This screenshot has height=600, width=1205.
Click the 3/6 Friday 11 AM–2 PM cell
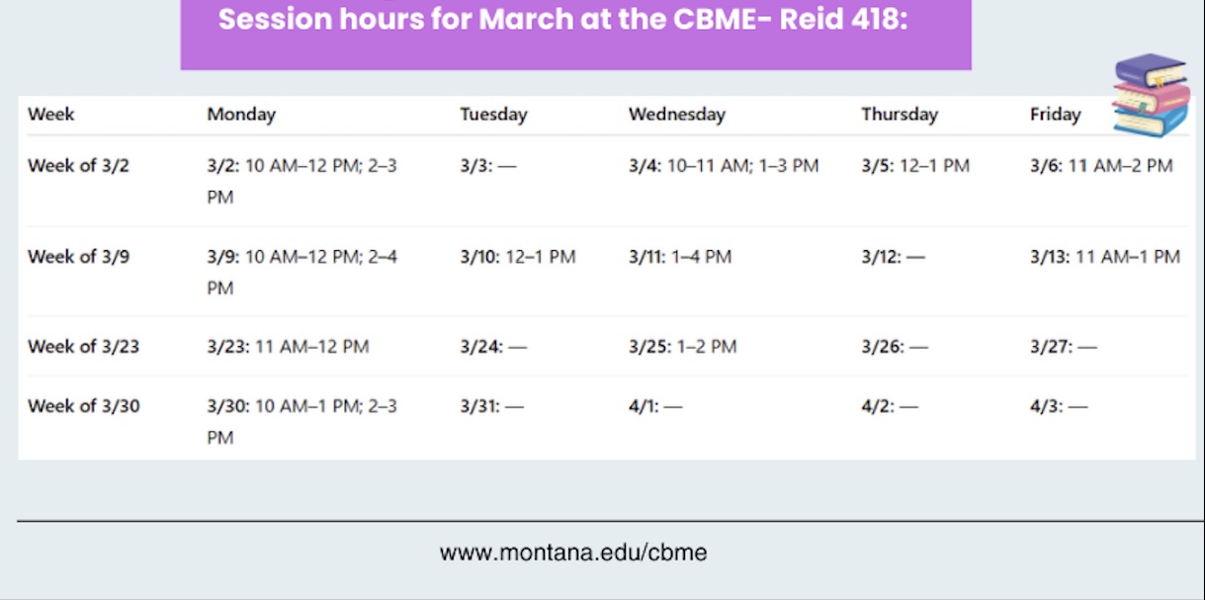point(1101,166)
